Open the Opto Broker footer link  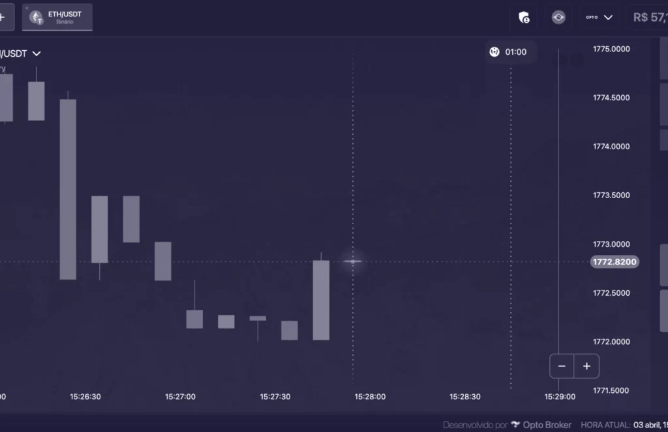click(x=547, y=425)
